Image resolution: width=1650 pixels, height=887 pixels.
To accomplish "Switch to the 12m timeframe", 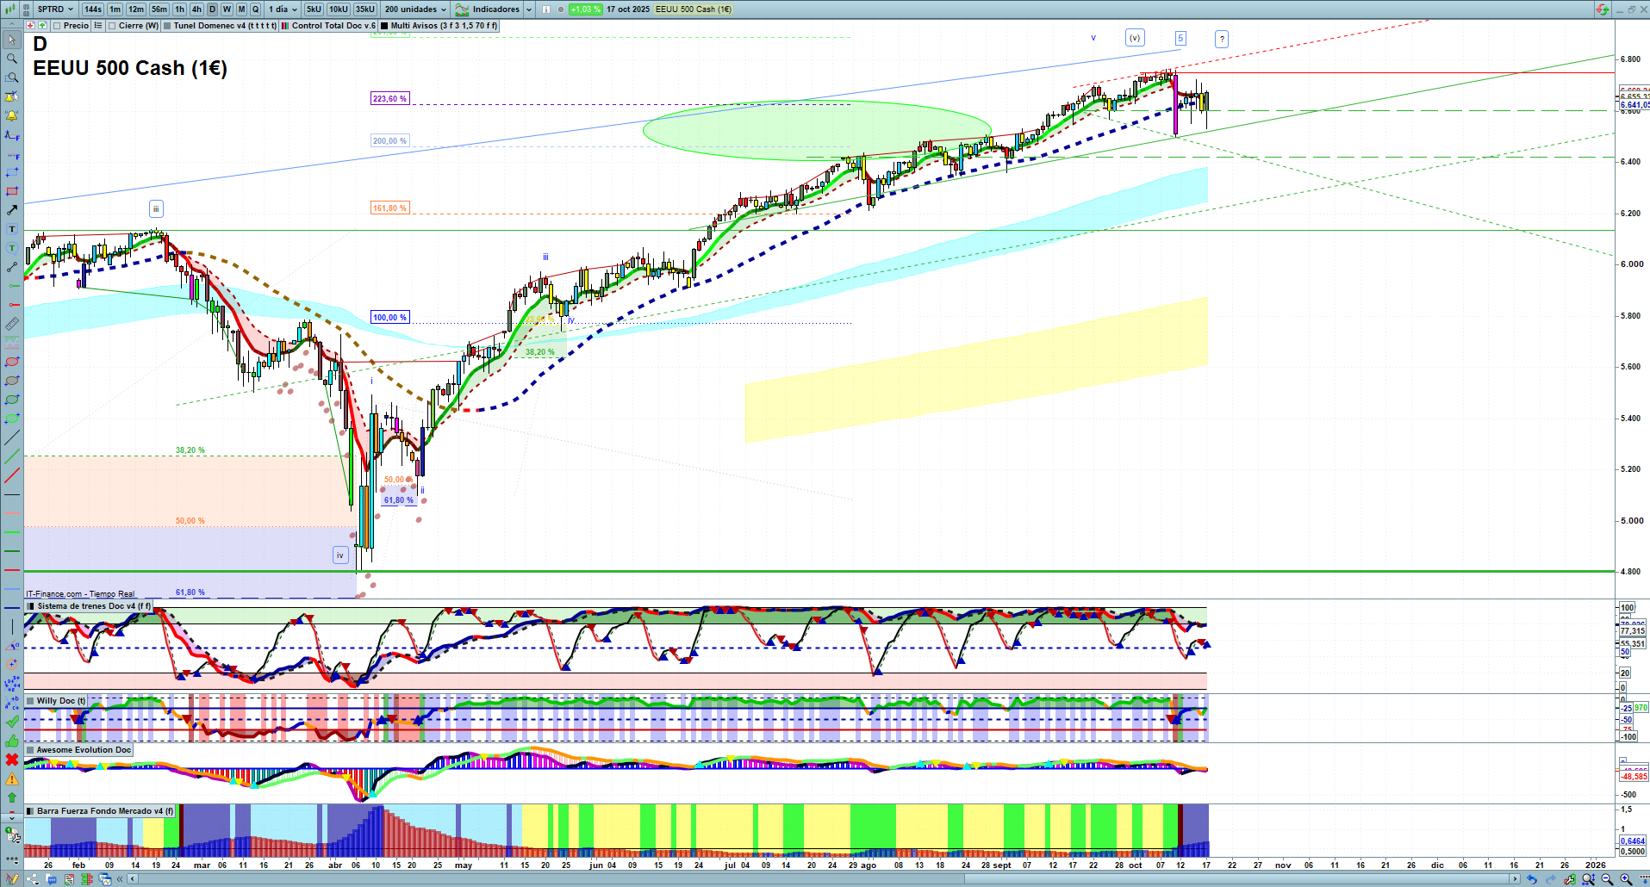I will pos(136,9).
